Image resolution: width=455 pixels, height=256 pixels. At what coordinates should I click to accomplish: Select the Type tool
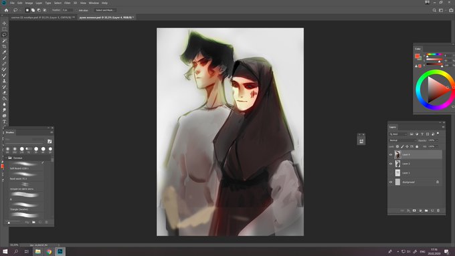point(4,122)
